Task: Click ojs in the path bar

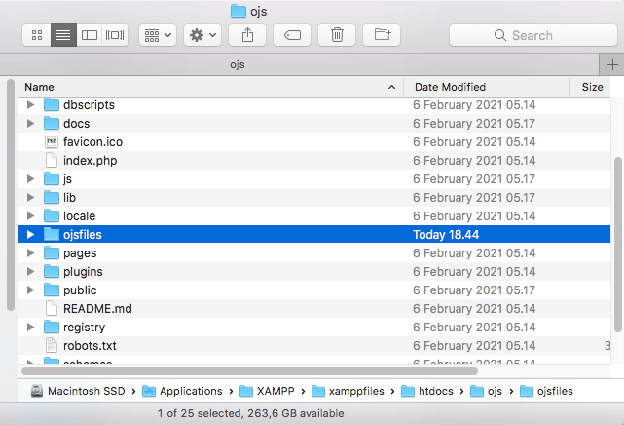Action: (487, 391)
